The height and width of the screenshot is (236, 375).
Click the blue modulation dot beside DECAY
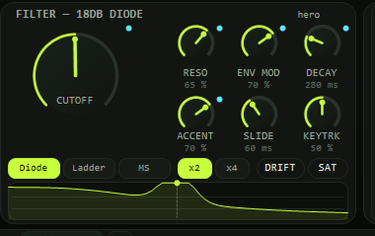tap(346, 29)
